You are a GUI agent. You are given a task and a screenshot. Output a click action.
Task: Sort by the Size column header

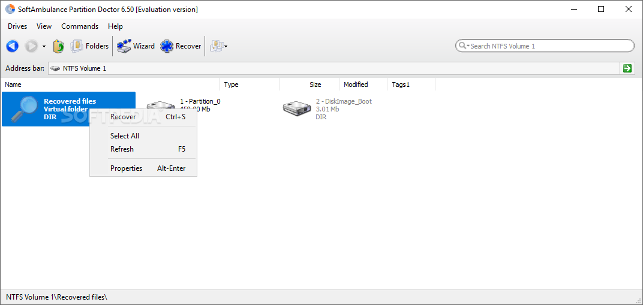[309, 84]
